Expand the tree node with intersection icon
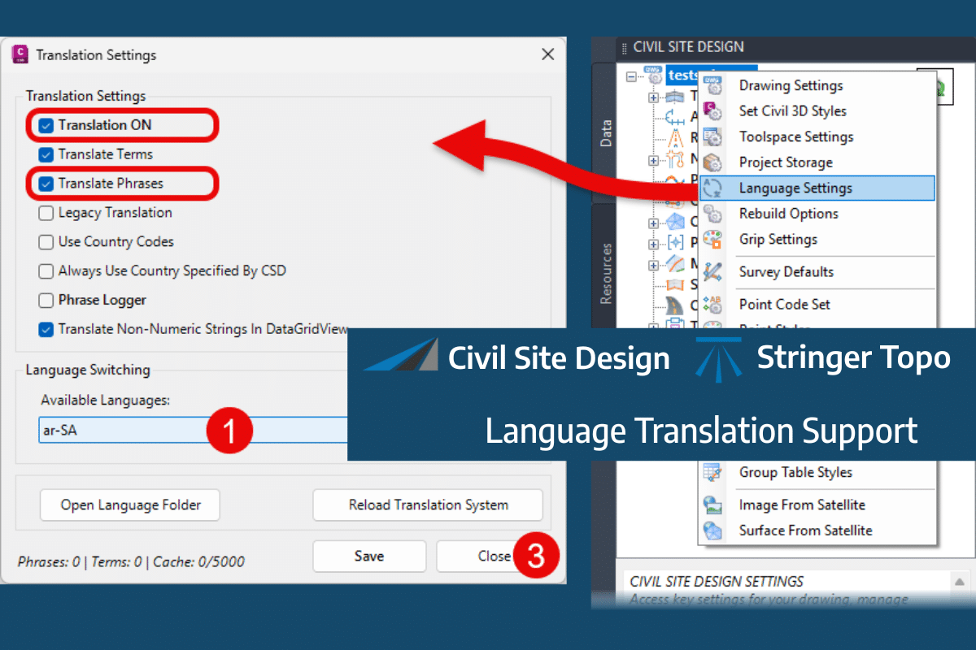976x650 pixels. 653,160
